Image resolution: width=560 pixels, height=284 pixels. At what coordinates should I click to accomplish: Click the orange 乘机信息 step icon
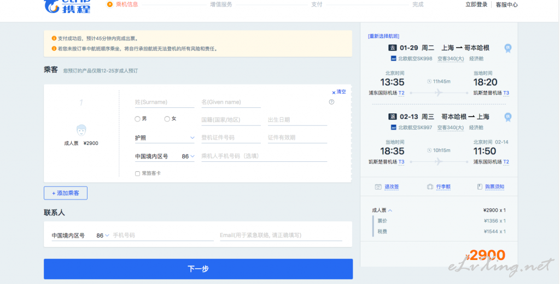click(x=109, y=4)
